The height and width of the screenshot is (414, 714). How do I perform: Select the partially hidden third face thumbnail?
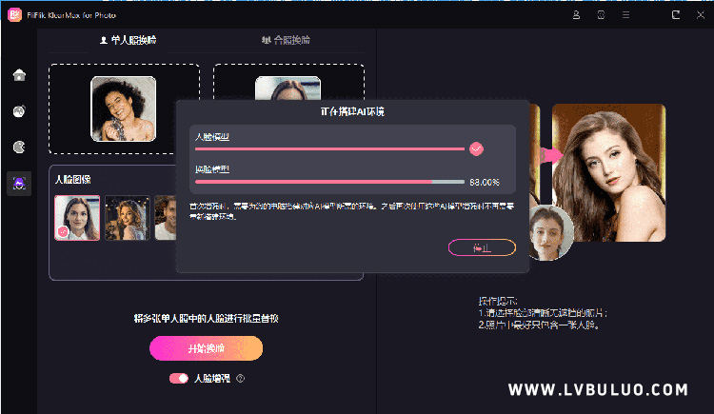(x=166, y=218)
